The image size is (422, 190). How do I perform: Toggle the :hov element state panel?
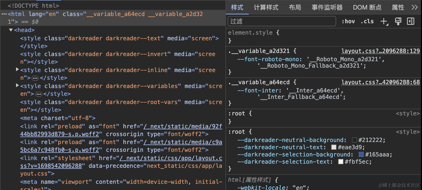click(348, 21)
